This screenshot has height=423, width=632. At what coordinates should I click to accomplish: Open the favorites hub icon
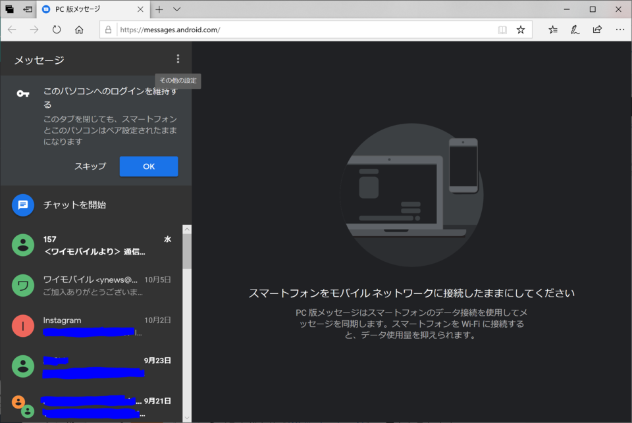(x=553, y=30)
